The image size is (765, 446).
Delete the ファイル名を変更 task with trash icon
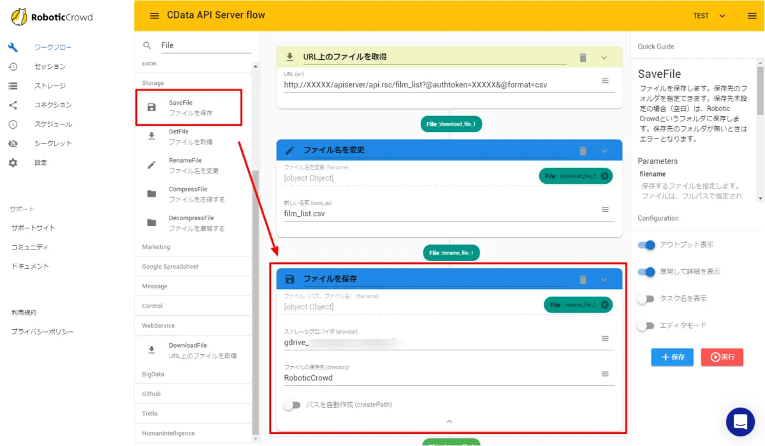pos(583,151)
